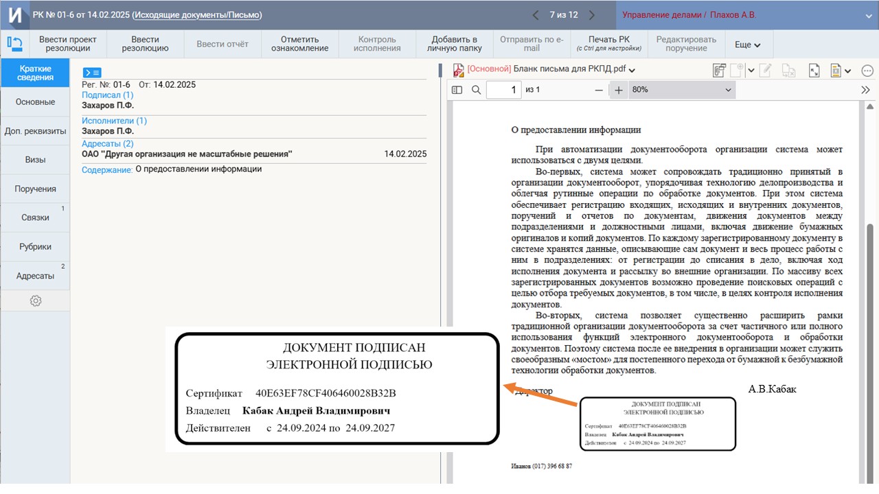Expand PDF viewer tools double-chevron
The image size is (879, 494).
[x=865, y=90]
